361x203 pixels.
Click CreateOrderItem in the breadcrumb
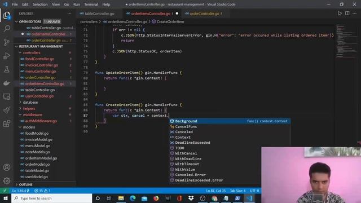pyautogui.click(x=170, y=21)
